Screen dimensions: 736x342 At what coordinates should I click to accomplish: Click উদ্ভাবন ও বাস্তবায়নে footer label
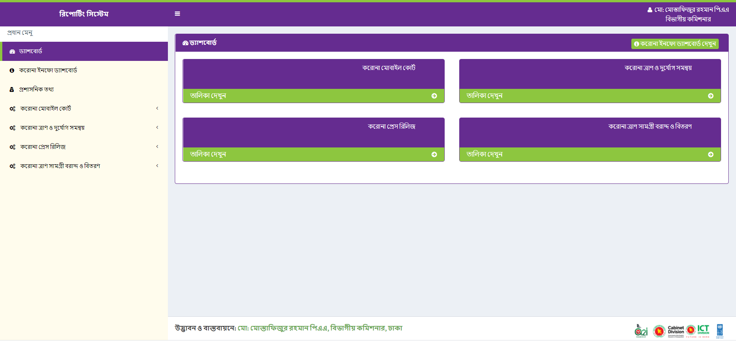click(x=205, y=328)
